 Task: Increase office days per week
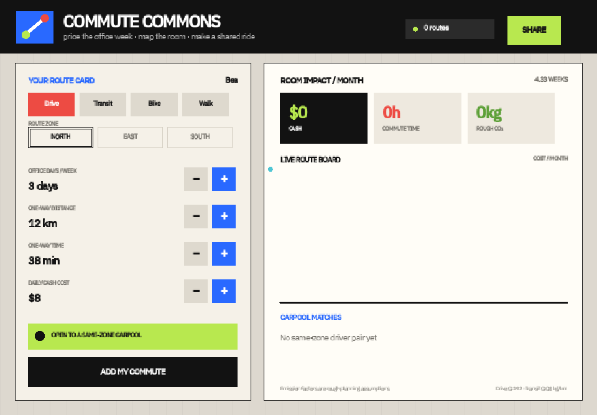tap(224, 179)
